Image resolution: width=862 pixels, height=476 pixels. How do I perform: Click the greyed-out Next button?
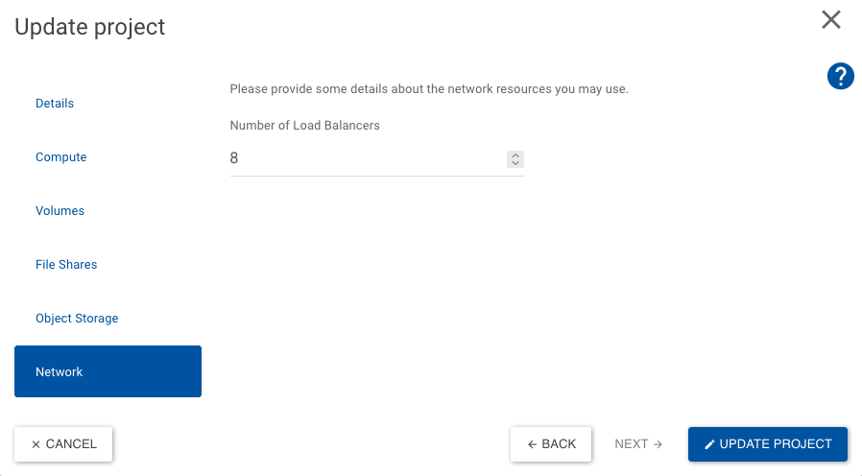click(638, 444)
